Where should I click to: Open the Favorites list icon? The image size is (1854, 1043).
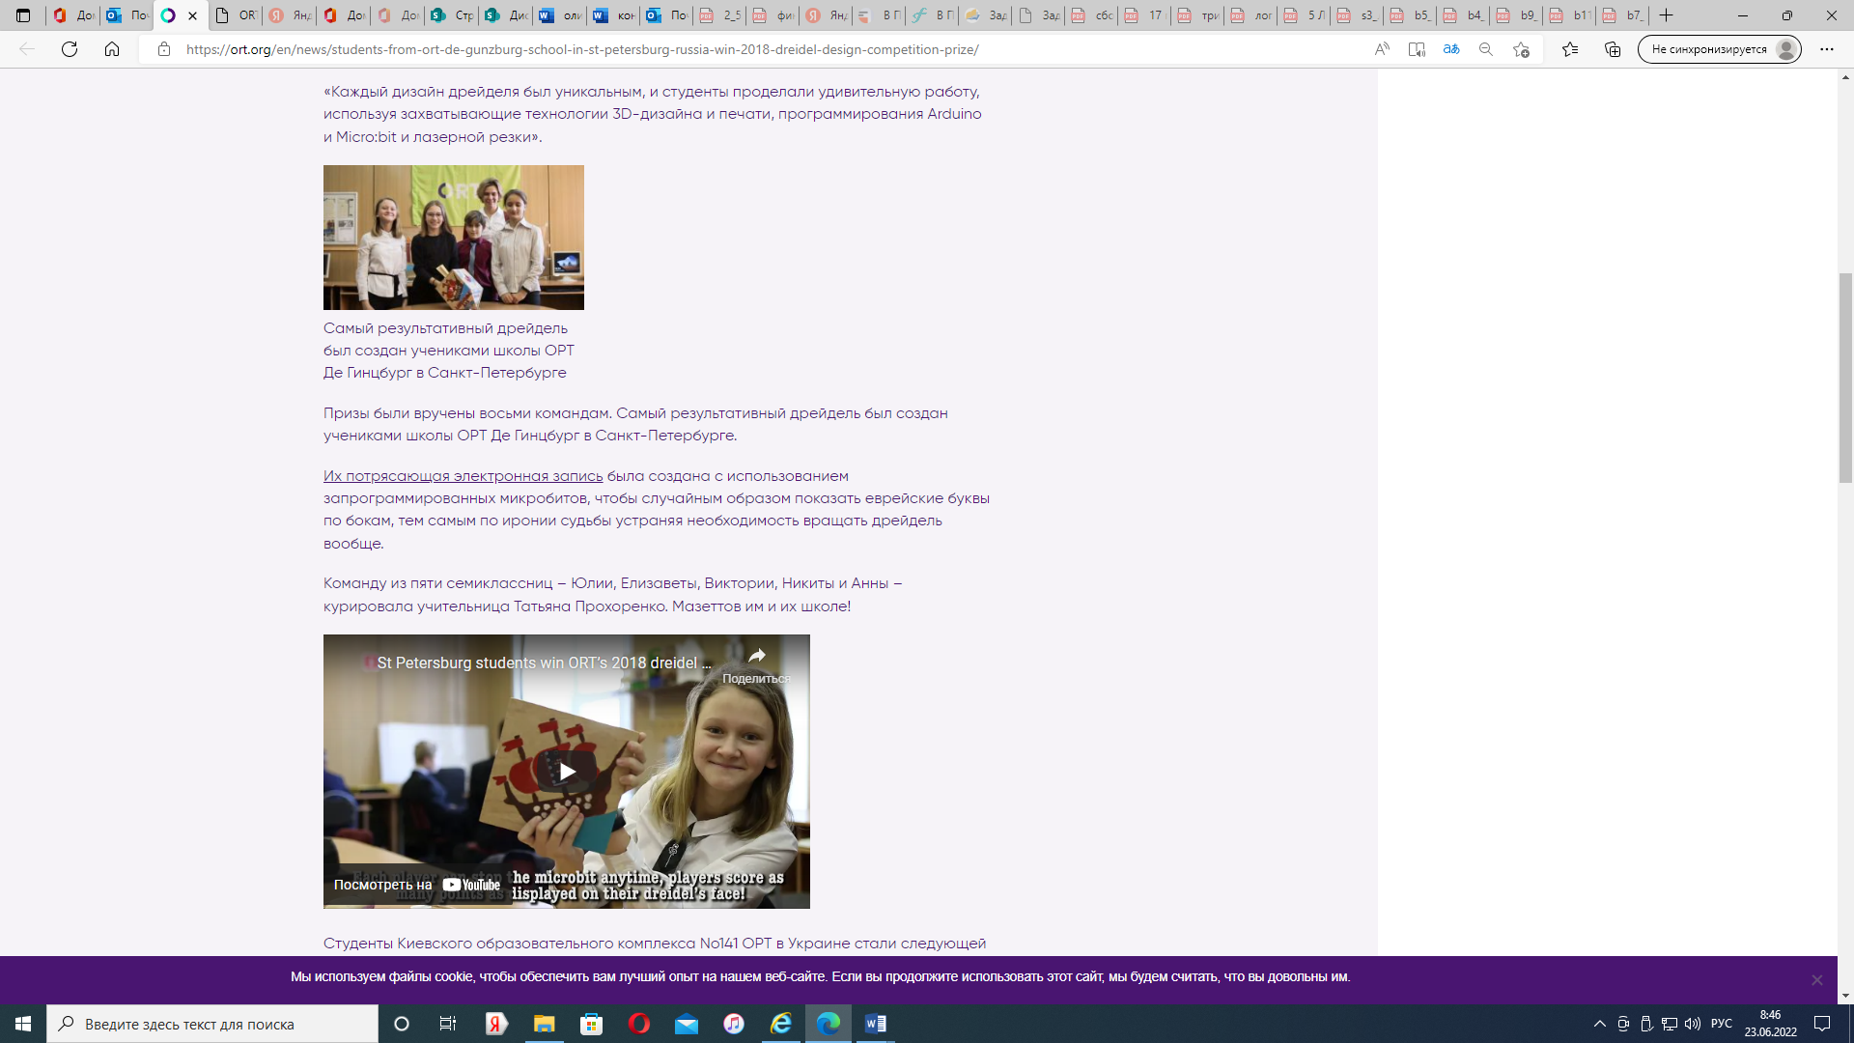pyautogui.click(x=1570, y=49)
